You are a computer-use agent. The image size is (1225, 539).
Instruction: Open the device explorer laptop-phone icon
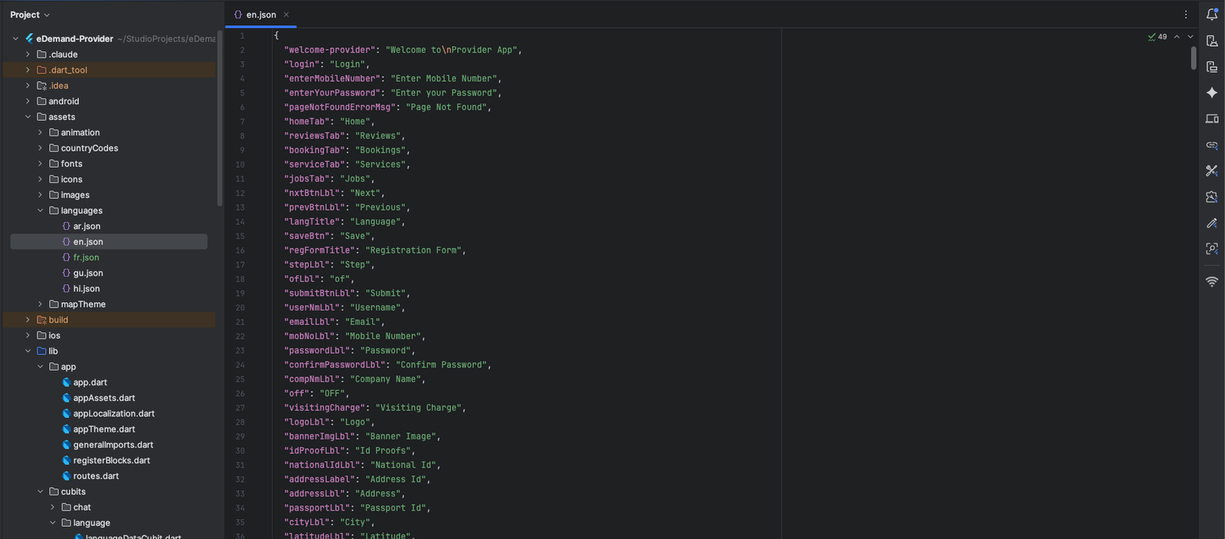(1212, 119)
